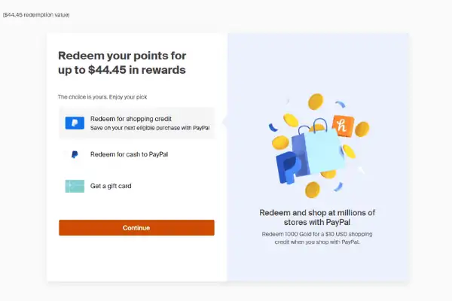Click the lowest gold coin in the illustration

313,190
